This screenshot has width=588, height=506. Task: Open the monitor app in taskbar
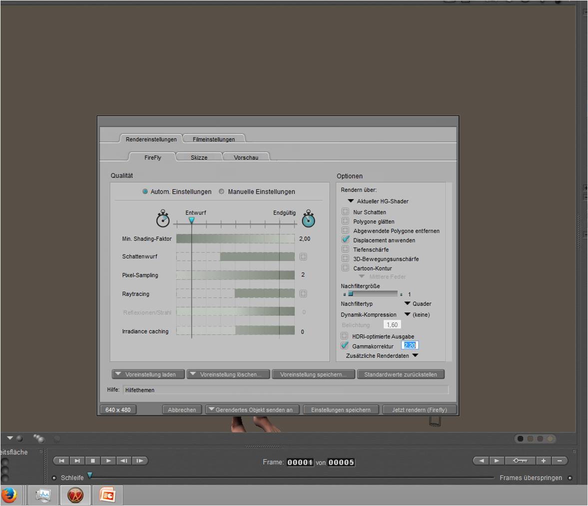coord(43,496)
